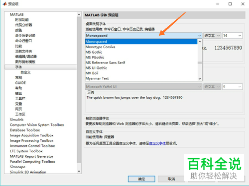
Task: Select 编辑器/调试器 in preferences tree
Action: point(26,57)
